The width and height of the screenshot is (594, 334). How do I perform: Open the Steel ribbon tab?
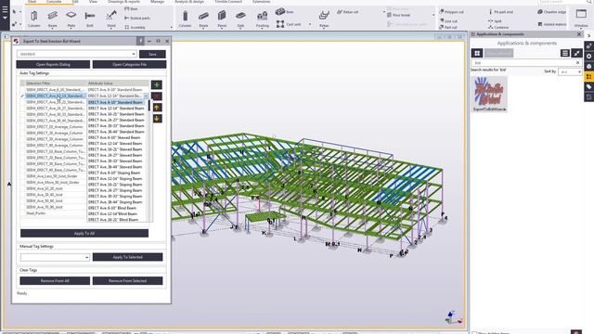pos(32,2)
